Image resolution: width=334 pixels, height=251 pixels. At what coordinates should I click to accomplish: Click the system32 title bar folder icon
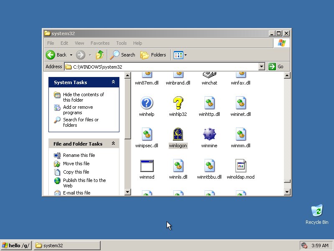[47, 33]
